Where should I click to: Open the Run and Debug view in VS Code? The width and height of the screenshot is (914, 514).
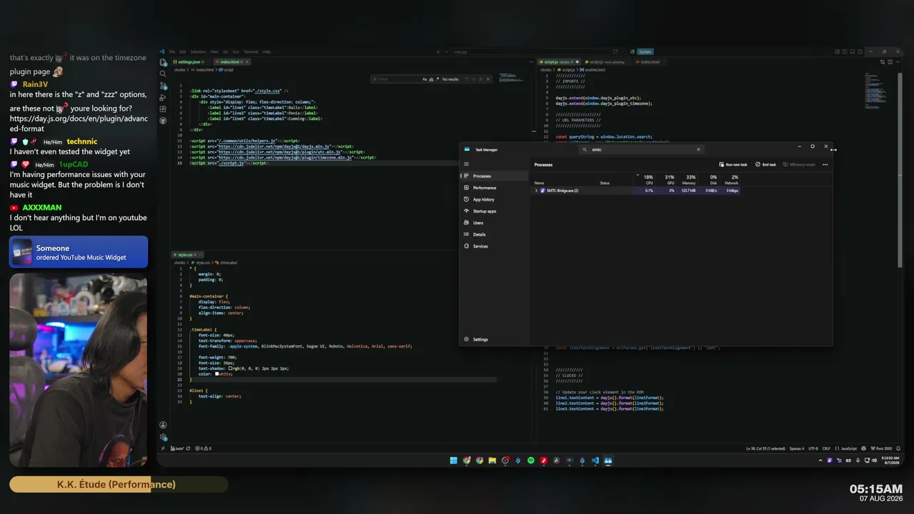(x=163, y=97)
